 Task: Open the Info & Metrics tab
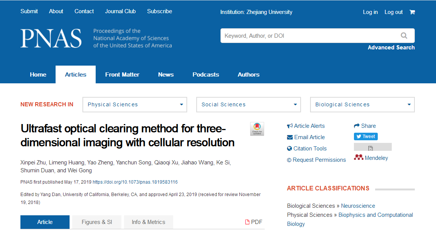(x=148, y=222)
